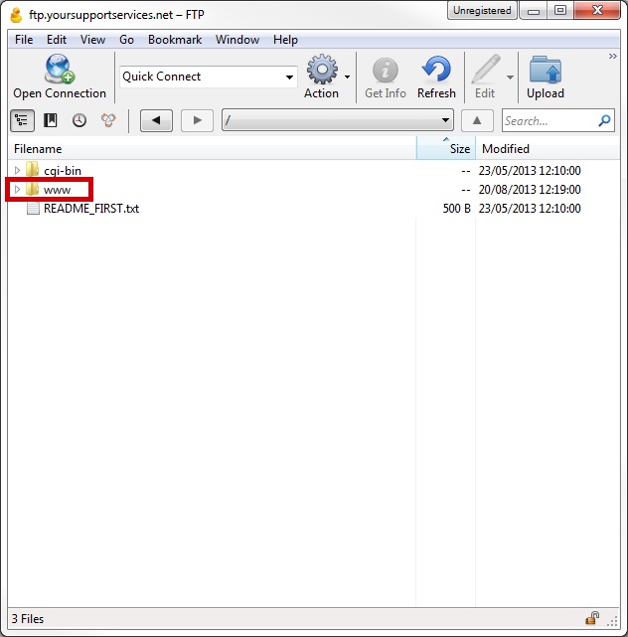Screen dimensions: 628x637
Task: Open the path dropdown showing /
Action: (445, 120)
